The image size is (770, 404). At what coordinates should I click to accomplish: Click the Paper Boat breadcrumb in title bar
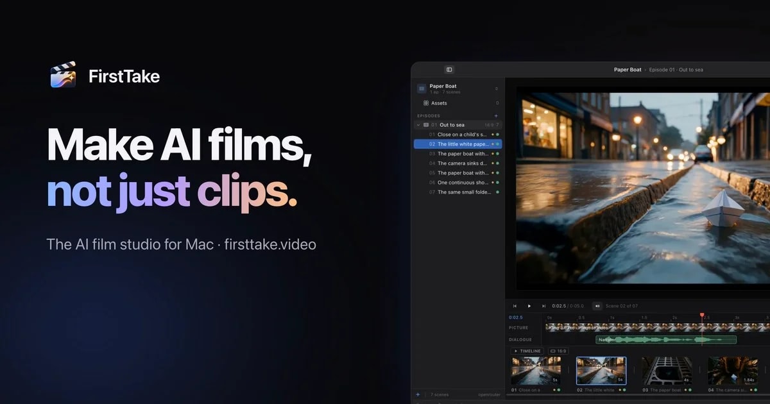click(x=628, y=70)
